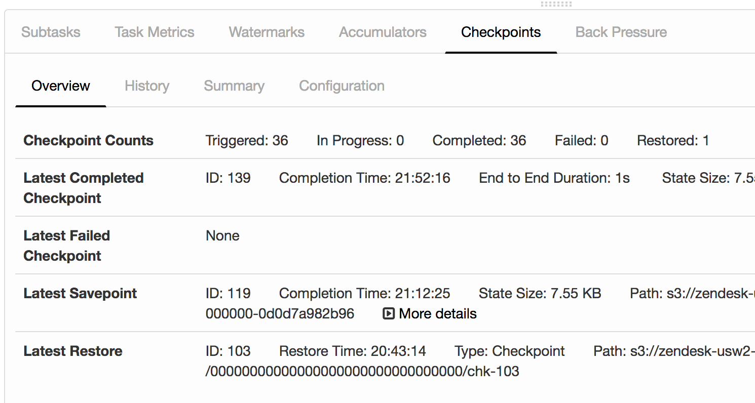Open the checkpoint Configuration sub-tab
Screen dimensions: 755x403
coord(342,86)
